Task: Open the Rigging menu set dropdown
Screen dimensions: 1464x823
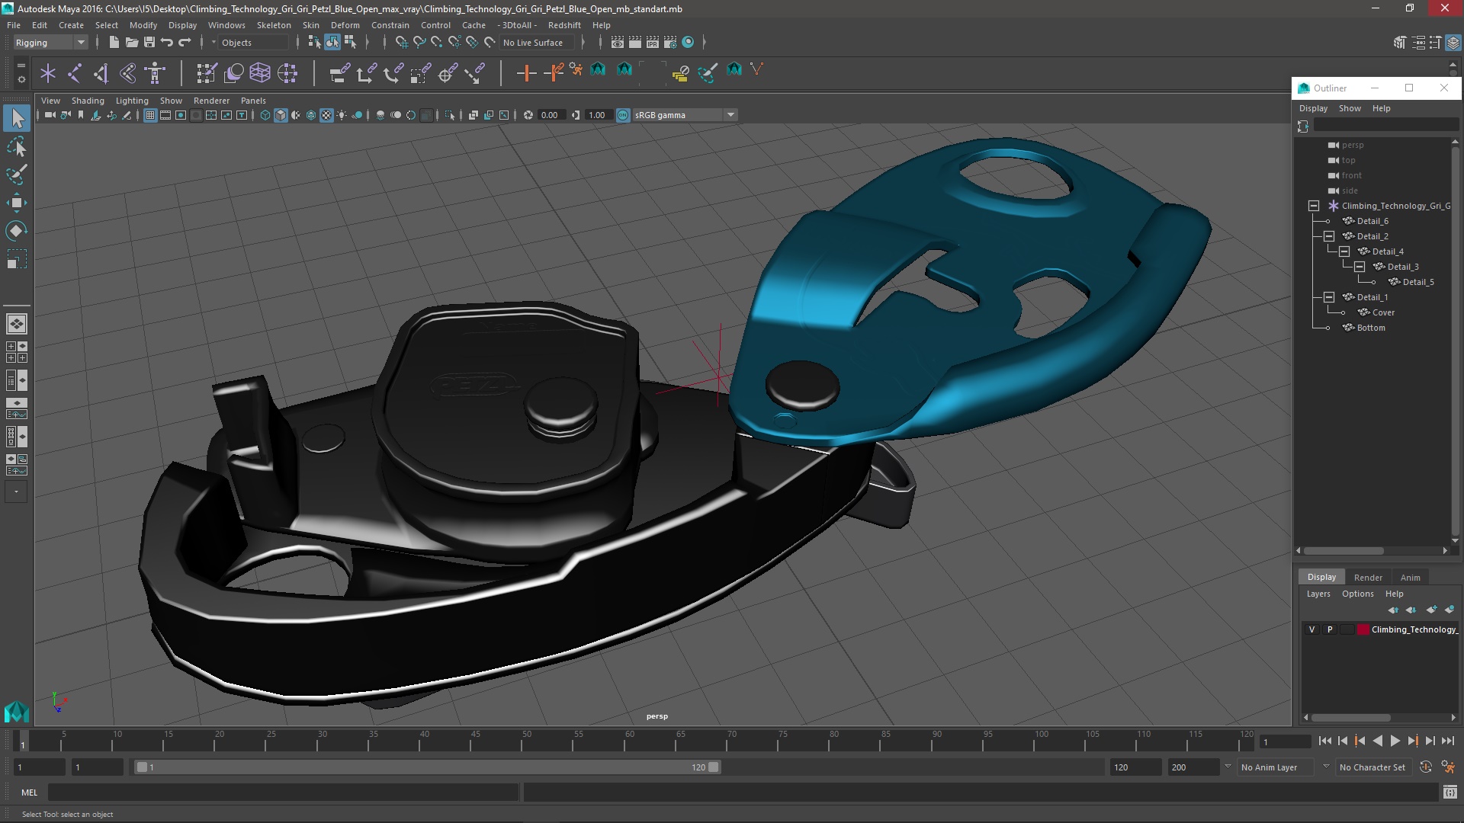Action: coord(50,43)
